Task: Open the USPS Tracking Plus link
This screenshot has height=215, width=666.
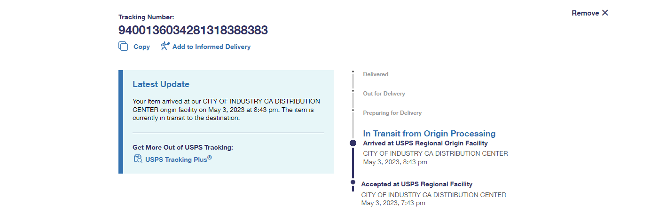Action: click(x=178, y=159)
